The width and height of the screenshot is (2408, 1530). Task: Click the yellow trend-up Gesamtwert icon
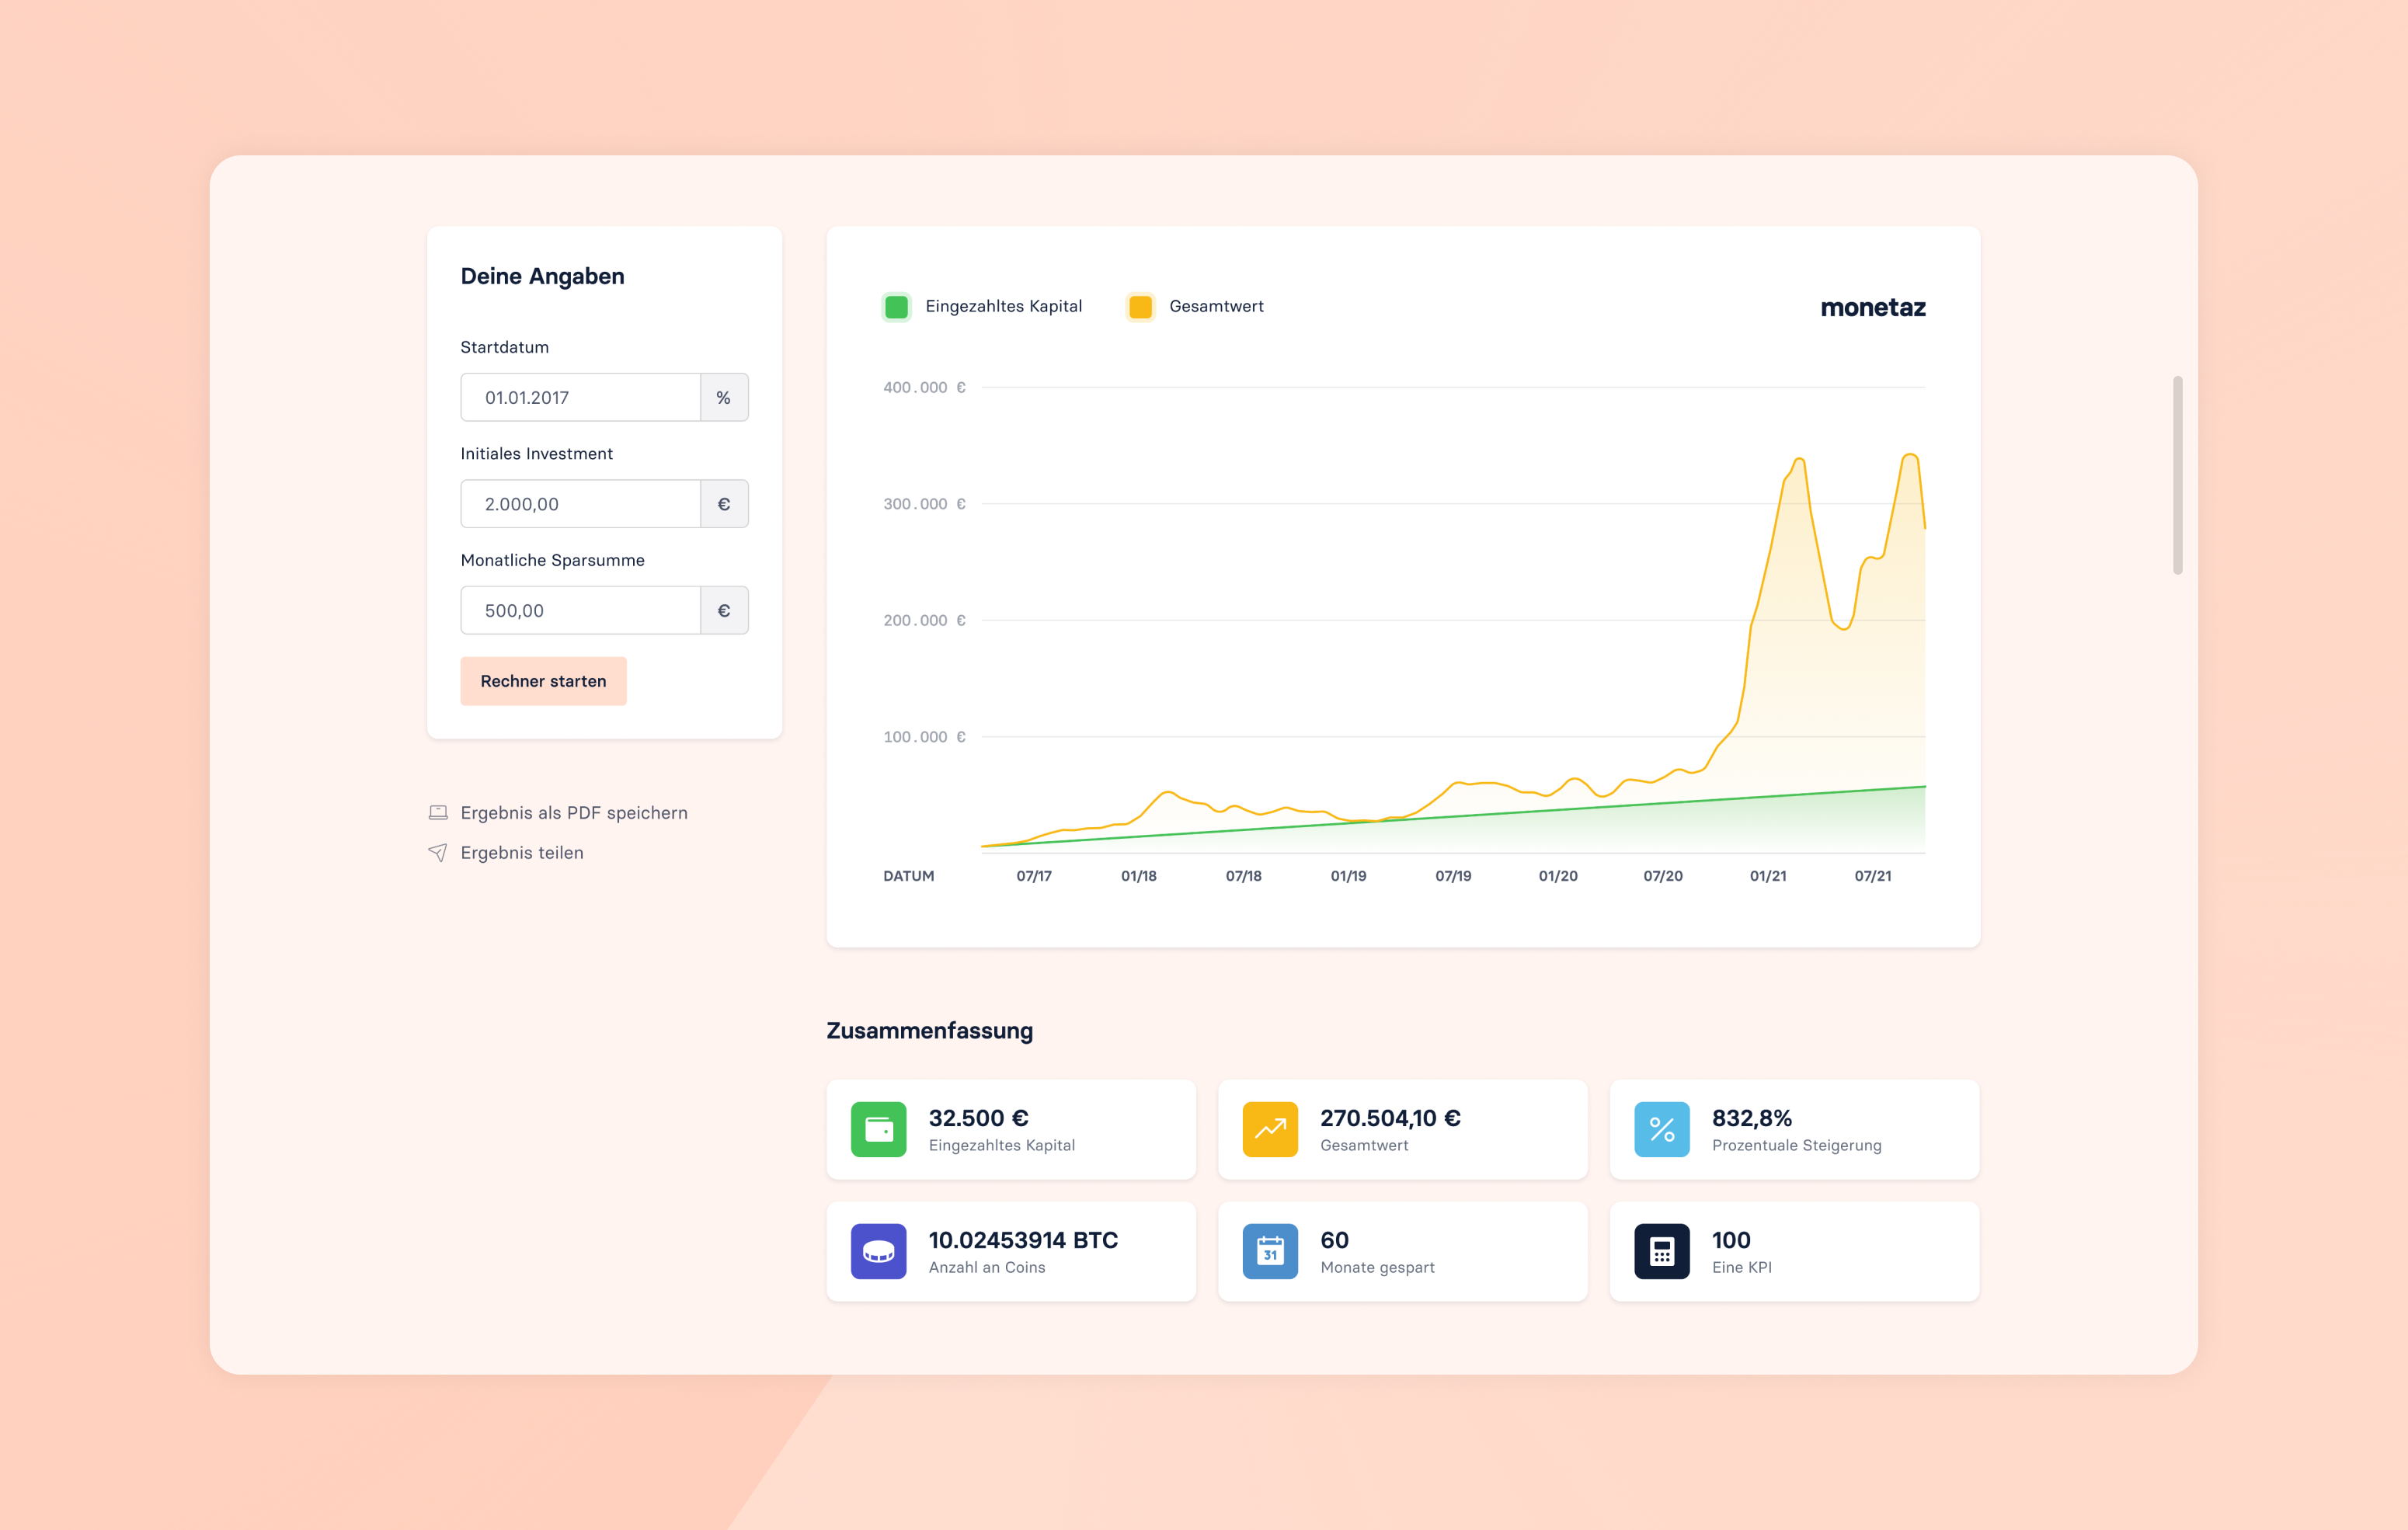1270,1129
